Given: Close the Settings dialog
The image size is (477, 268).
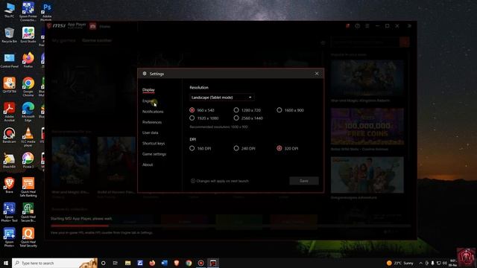Looking at the screenshot, I should pos(317,74).
